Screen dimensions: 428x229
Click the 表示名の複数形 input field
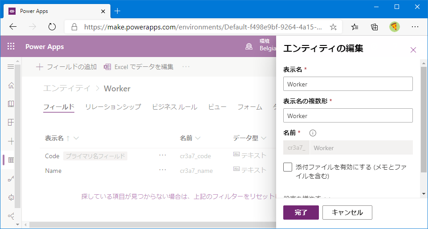(348, 115)
